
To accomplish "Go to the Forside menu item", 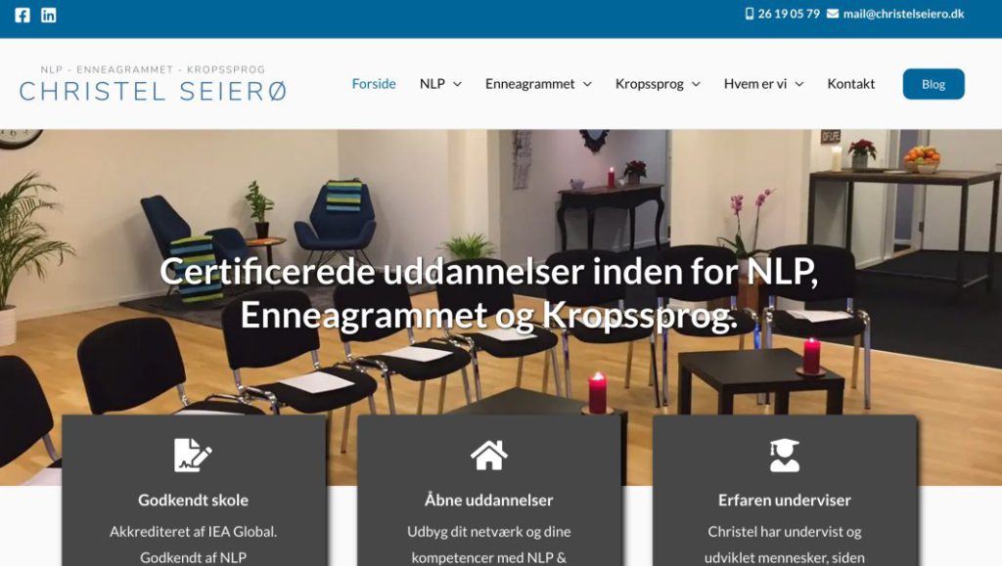I will [374, 84].
